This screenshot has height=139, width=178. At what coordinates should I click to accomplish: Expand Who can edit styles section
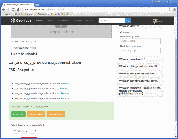tap(140, 81)
